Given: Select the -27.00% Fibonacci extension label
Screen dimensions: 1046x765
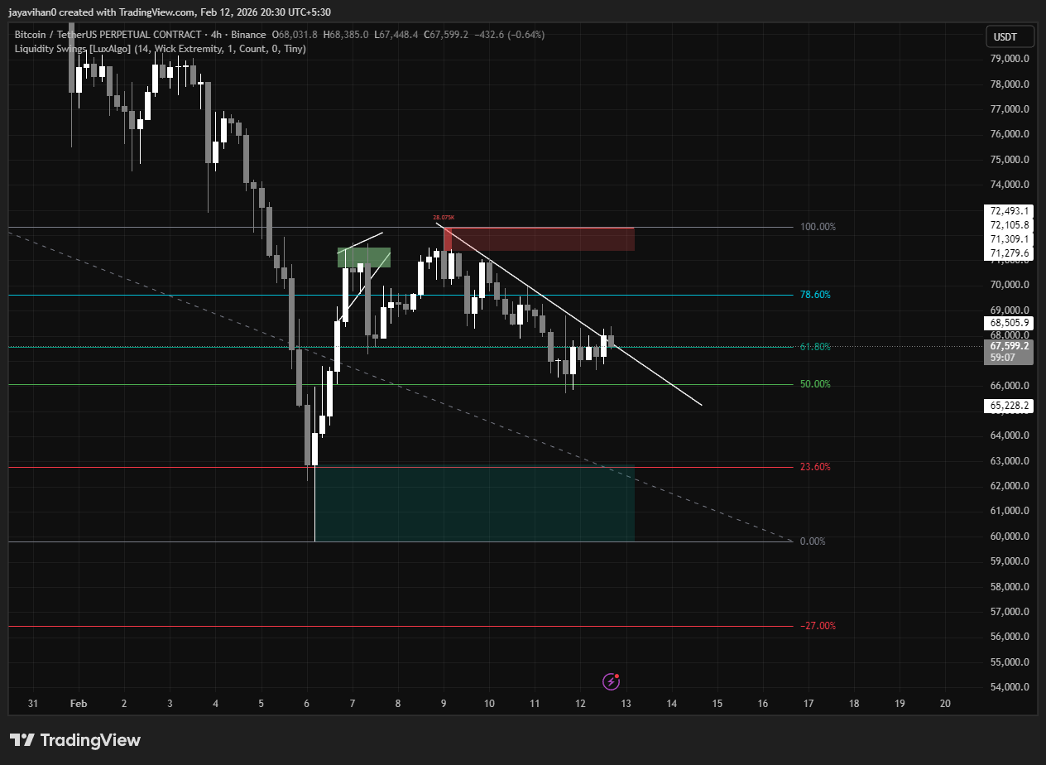Looking at the screenshot, I should pyautogui.click(x=817, y=626).
